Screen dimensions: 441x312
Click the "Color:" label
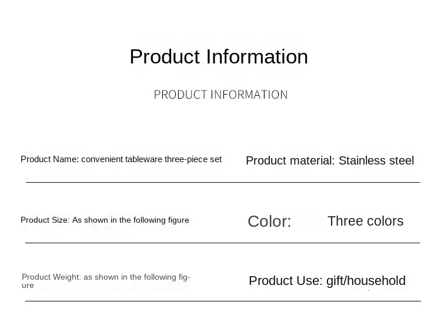click(x=269, y=222)
